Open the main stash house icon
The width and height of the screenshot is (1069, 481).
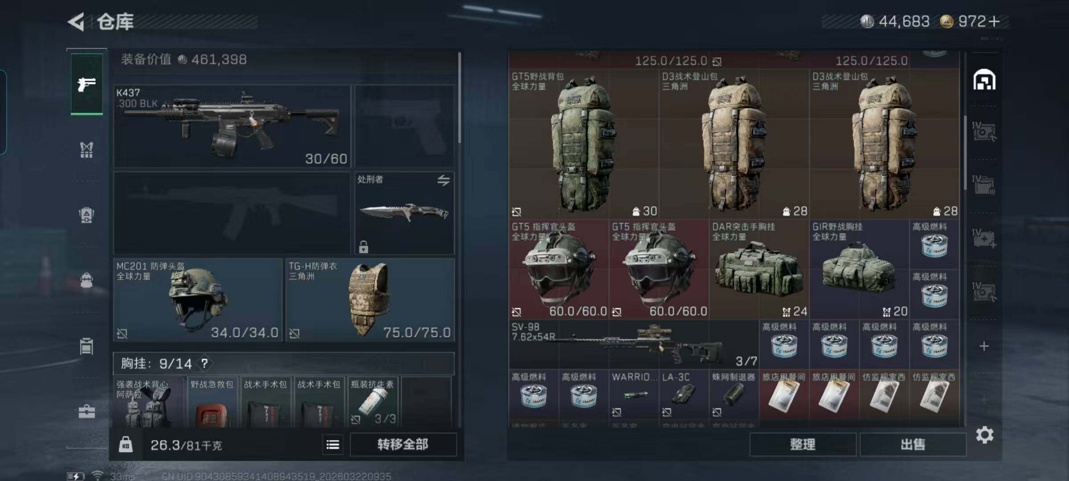[x=984, y=80]
